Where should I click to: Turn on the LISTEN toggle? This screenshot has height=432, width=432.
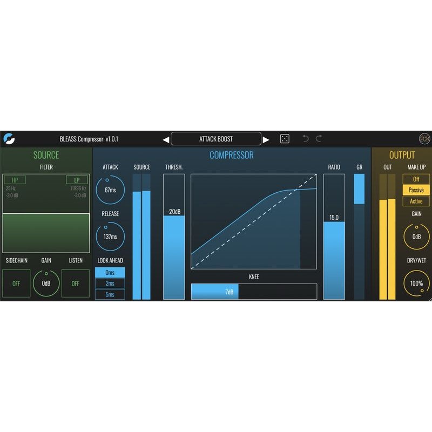76,282
